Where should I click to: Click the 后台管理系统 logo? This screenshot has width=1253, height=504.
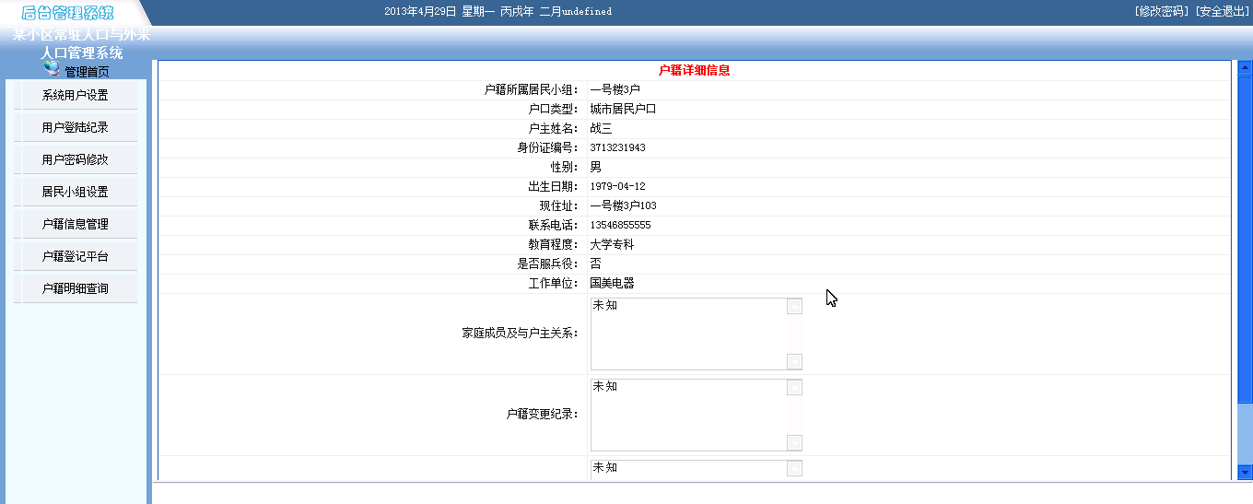67,13
